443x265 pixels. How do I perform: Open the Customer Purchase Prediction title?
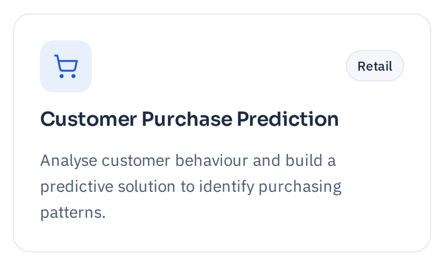(189, 119)
